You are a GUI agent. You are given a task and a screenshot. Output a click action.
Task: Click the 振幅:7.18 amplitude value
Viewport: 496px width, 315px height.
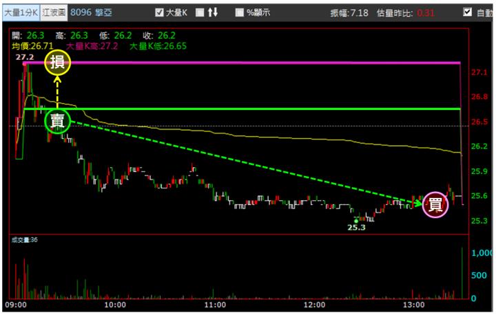point(349,13)
